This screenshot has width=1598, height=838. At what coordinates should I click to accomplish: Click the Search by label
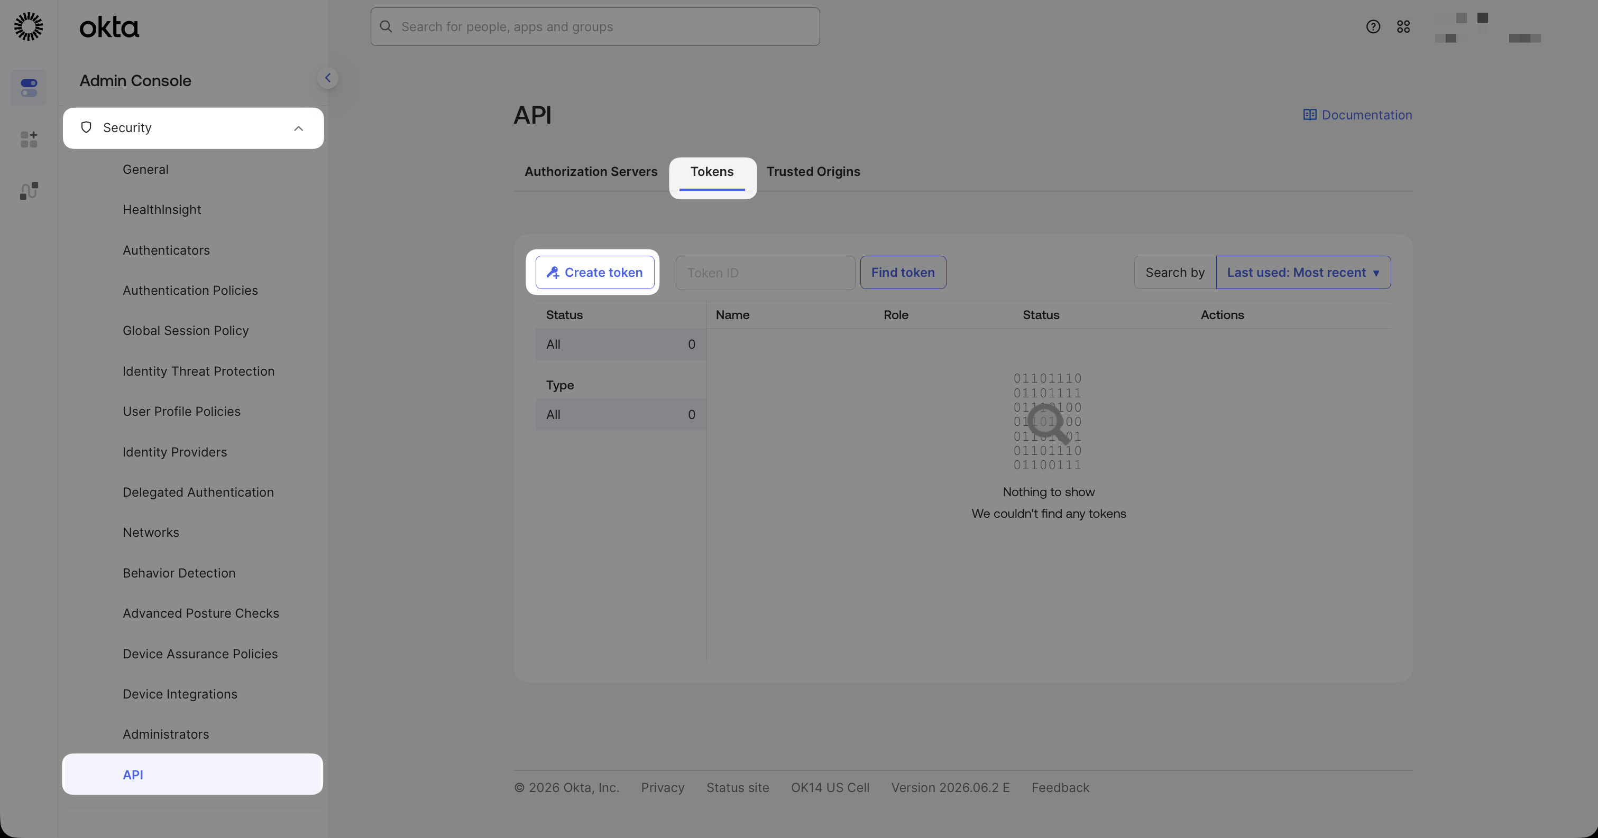point(1175,273)
